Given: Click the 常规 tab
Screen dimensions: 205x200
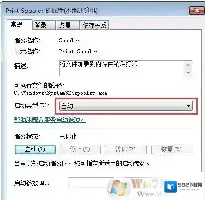Looking at the screenshot, I should [19, 24].
